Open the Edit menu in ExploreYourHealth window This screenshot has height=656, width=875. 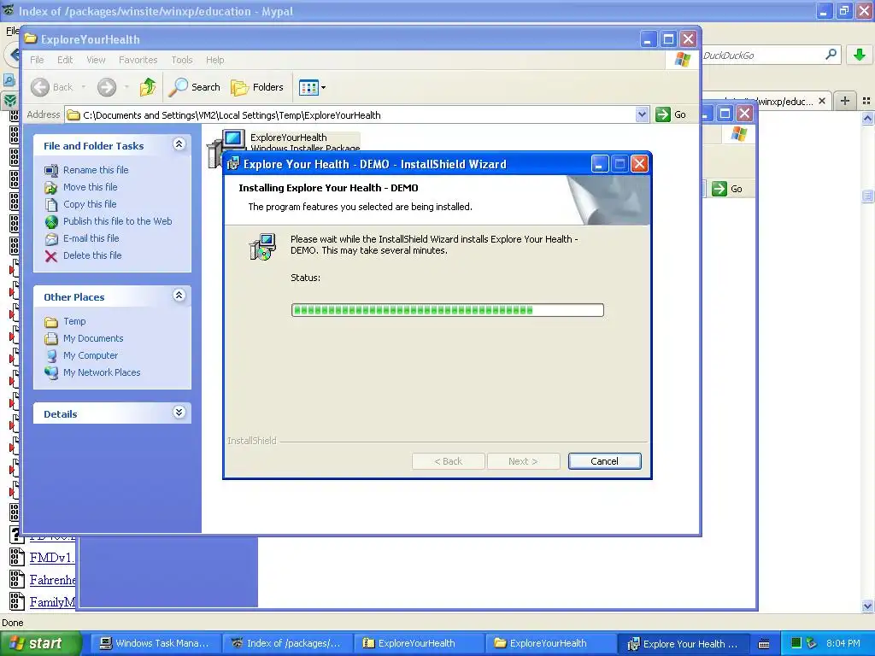65,60
